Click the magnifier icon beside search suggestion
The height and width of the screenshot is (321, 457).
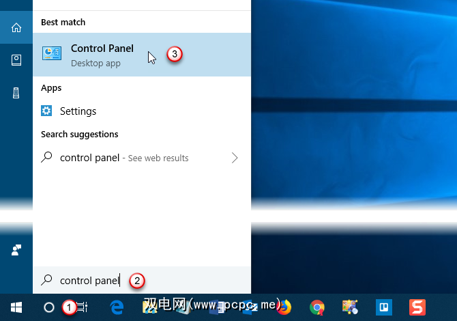pyautogui.click(x=46, y=157)
